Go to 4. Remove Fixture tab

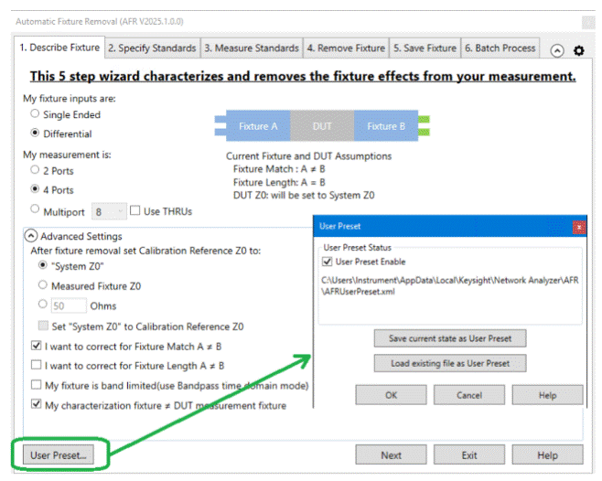coord(346,48)
